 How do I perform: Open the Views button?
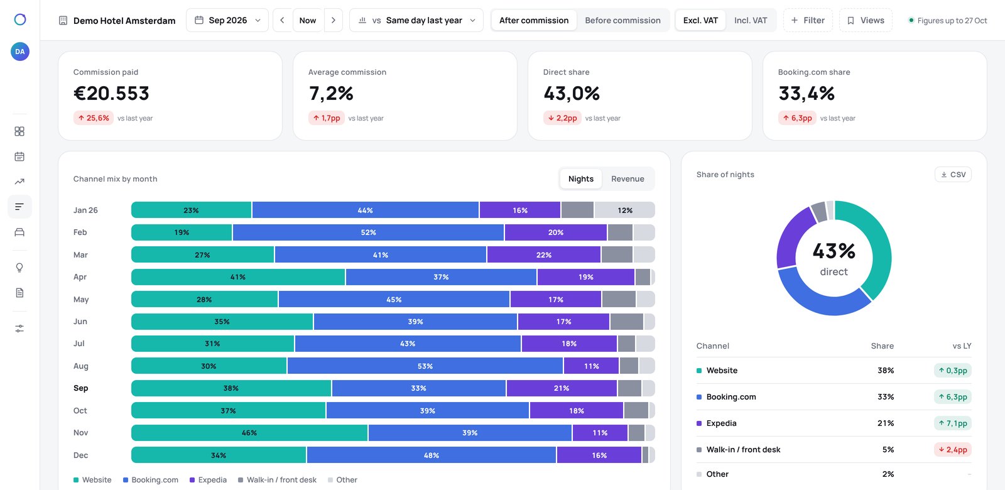[x=866, y=20]
